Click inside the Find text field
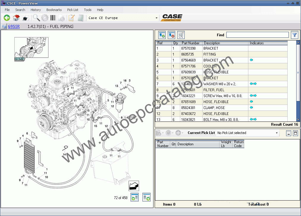301x216 pixels. [x=257, y=35]
